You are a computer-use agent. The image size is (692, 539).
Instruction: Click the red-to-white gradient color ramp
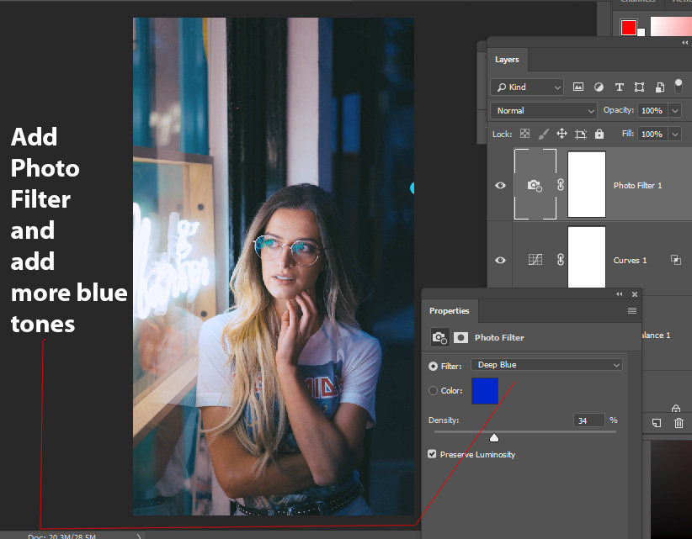click(671, 26)
